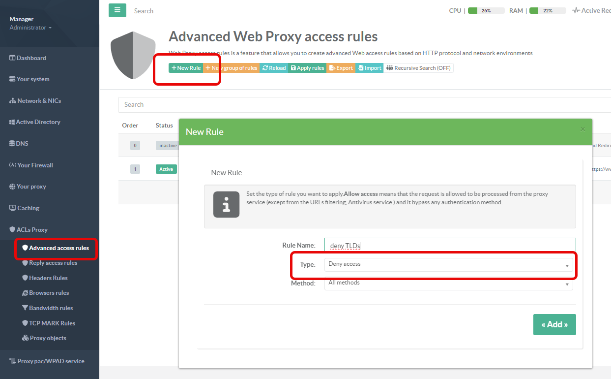
Task: Click the Bandwidth rules funnel icon
Action: pyautogui.click(x=25, y=308)
